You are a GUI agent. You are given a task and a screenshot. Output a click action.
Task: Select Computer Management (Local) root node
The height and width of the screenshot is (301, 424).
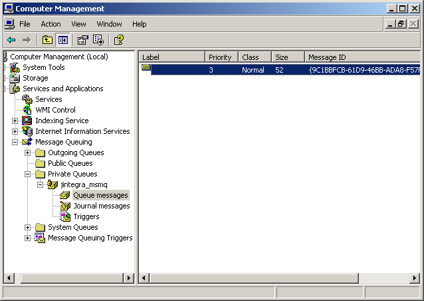pyautogui.click(x=59, y=57)
